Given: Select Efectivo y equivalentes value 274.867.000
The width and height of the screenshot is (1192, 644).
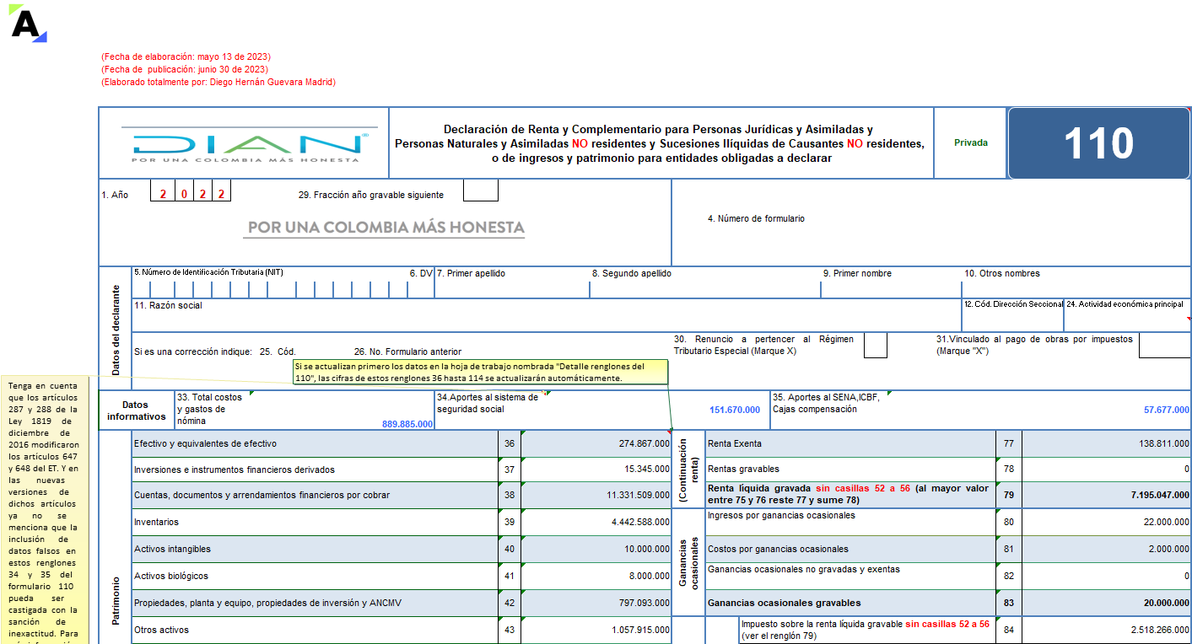Looking at the screenshot, I should pos(595,443).
